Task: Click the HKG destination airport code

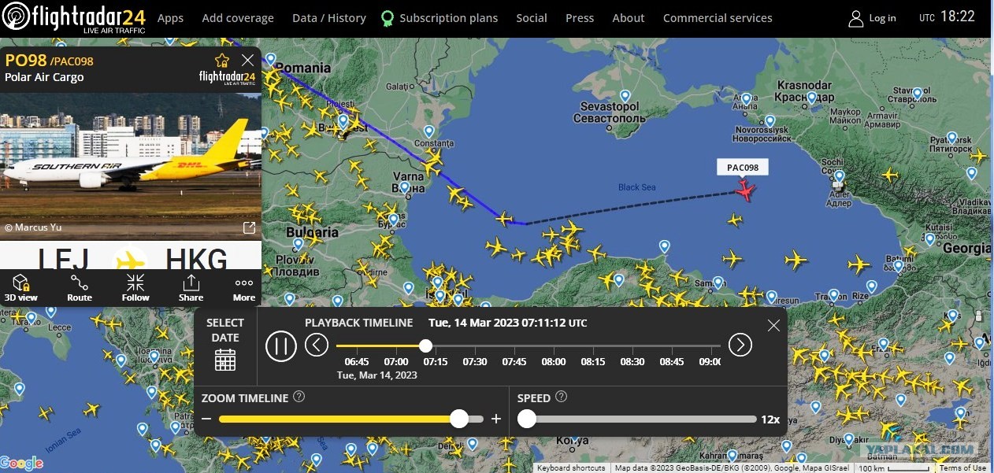Action: 197,260
